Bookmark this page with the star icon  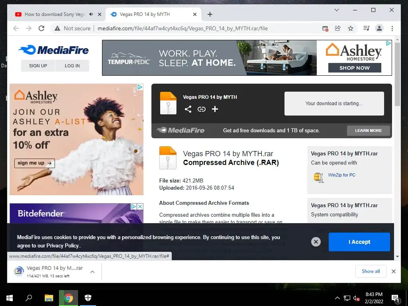point(351,28)
